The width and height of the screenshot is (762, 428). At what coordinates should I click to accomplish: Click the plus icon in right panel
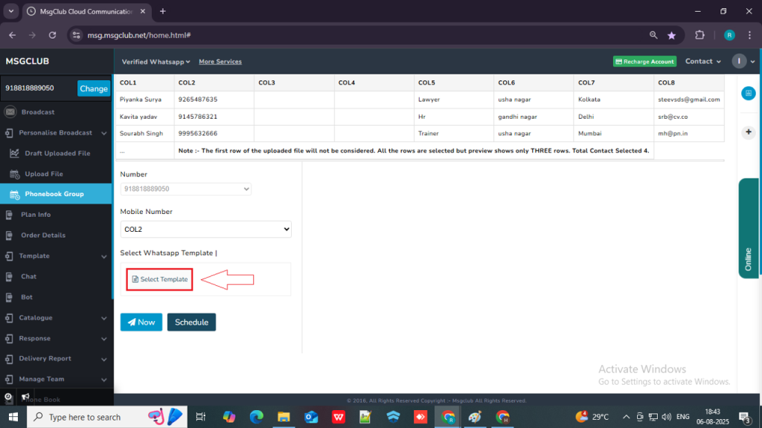coord(748,132)
